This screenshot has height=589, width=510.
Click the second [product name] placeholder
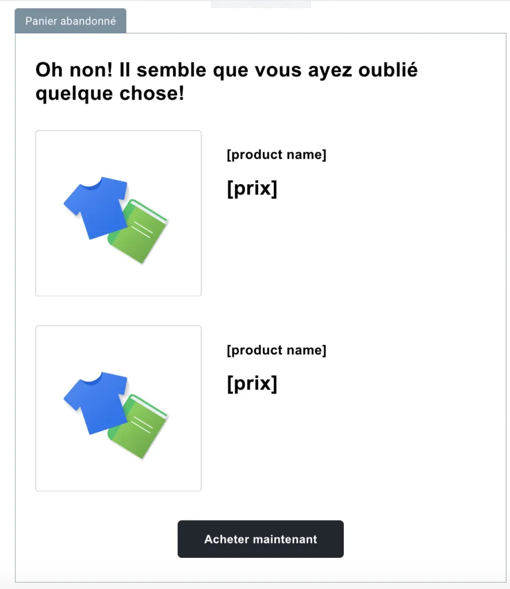click(277, 350)
